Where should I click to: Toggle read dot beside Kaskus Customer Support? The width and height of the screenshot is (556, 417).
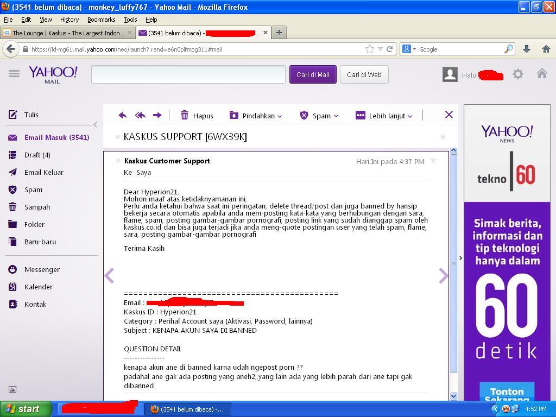(118, 161)
